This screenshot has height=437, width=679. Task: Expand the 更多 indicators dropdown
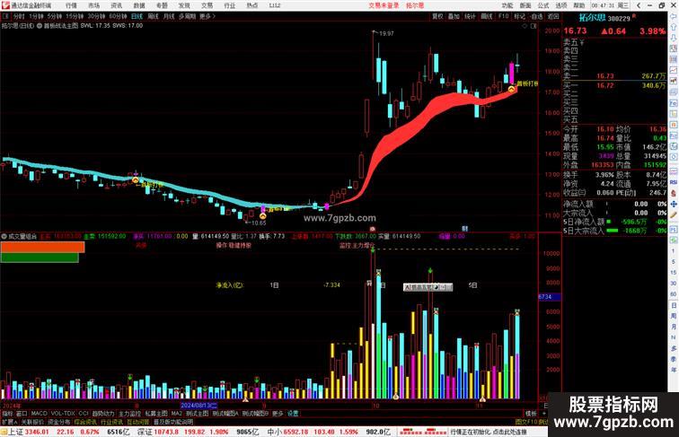point(278,414)
